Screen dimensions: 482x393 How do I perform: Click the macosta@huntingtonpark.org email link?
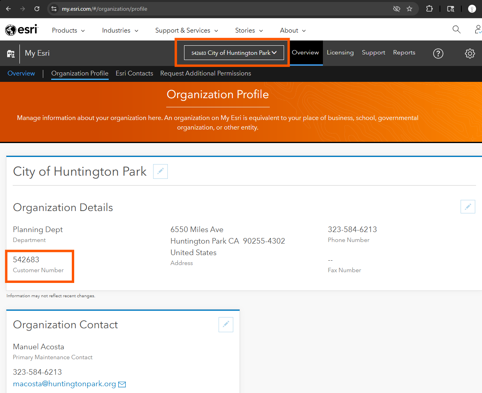[64, 384]
